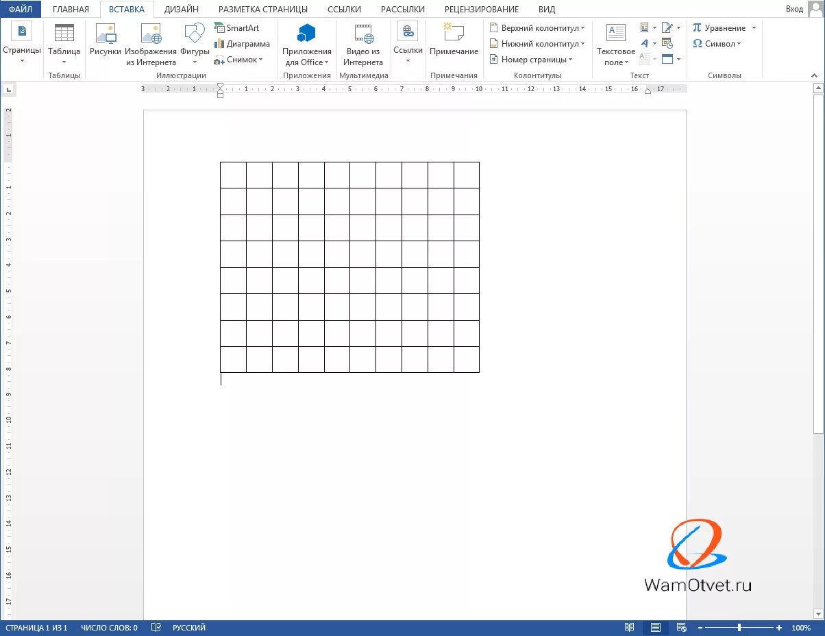Switch to the ГЛАВНАЯ tab

point(71,10)
